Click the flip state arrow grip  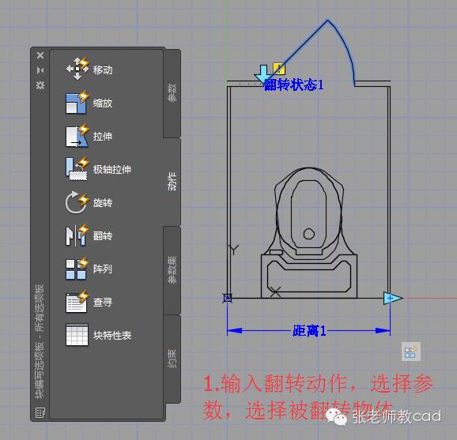coord(262,74)
